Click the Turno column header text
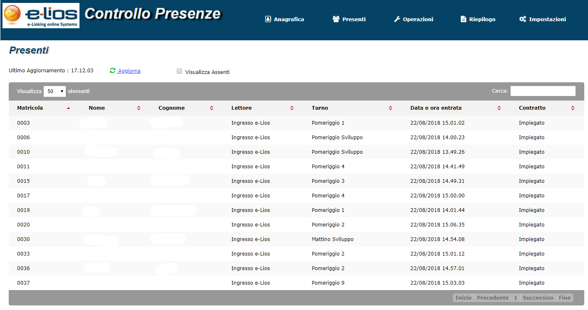Screen dimensions: 588x310 [x=320, y=108]
